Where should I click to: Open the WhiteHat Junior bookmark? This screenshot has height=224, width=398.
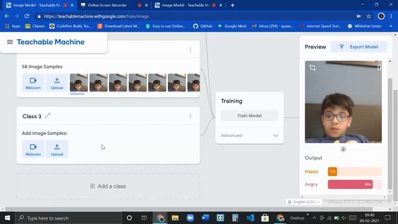click(x=364, y=26)
